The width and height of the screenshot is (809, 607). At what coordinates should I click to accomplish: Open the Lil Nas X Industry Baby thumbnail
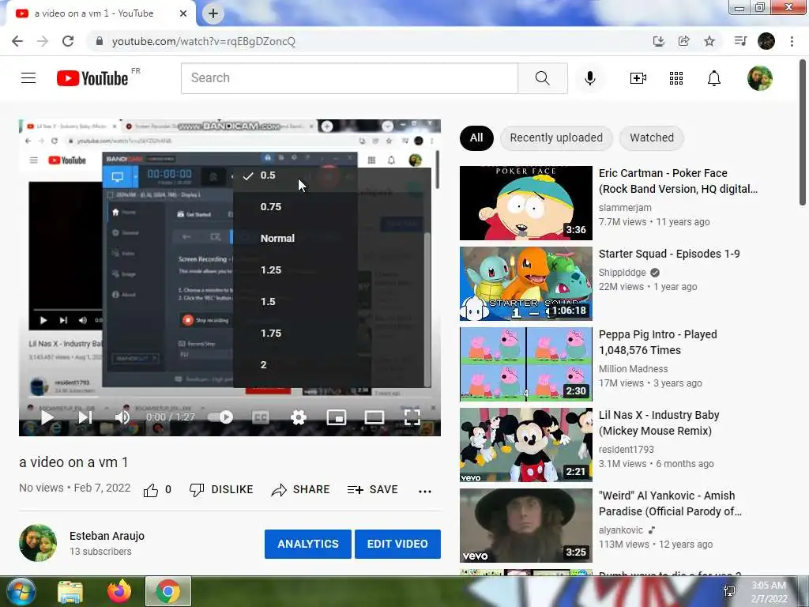(x=525, y=444)
